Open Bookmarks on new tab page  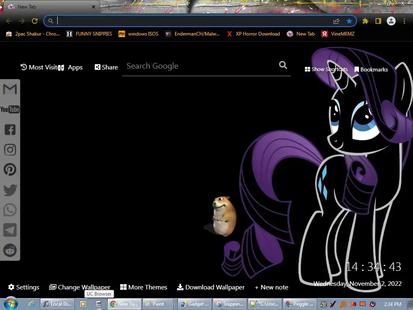tap(371, 69)
